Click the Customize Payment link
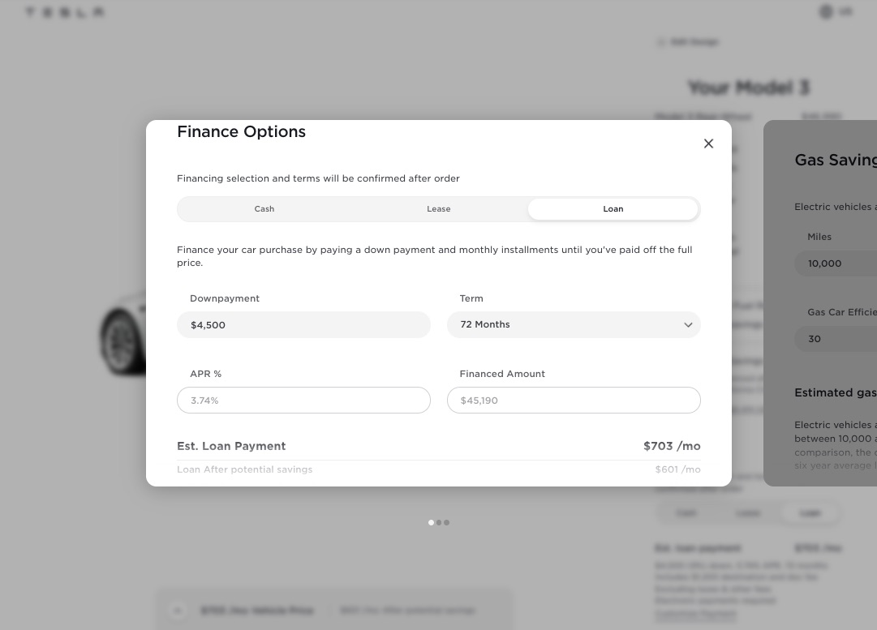The height and width of the screenshot is (630, 877). [x=695, y=614]
